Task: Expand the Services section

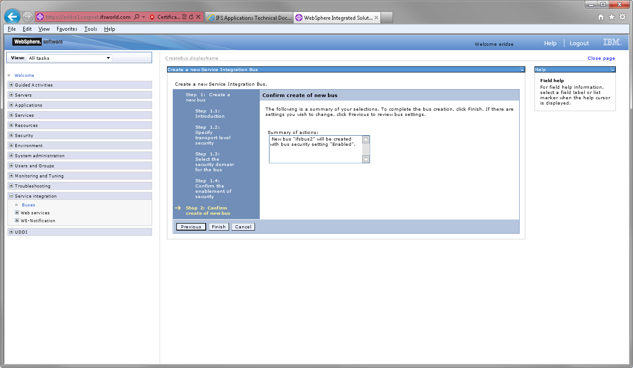Action: [11, 115]
